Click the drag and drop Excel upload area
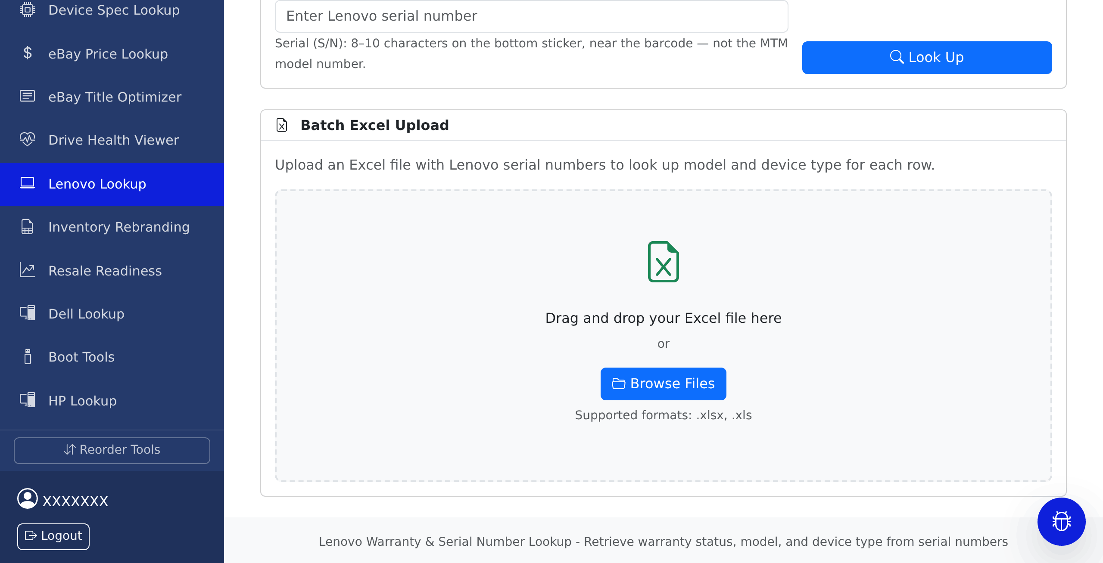The image size is (1103, 563). pos(664,336)
